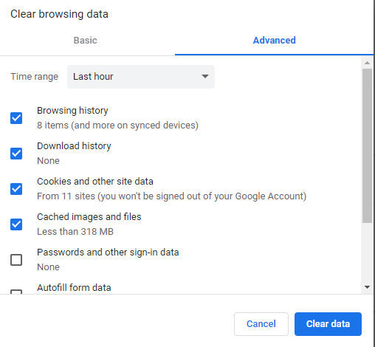Click the Cancel button
The height and width of the screenshot is (347, 375).
click(x=261, y=324)
